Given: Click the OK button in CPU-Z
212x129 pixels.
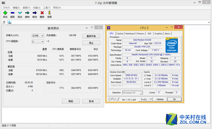Looking at the screenshot, I should tap(175, 99).
